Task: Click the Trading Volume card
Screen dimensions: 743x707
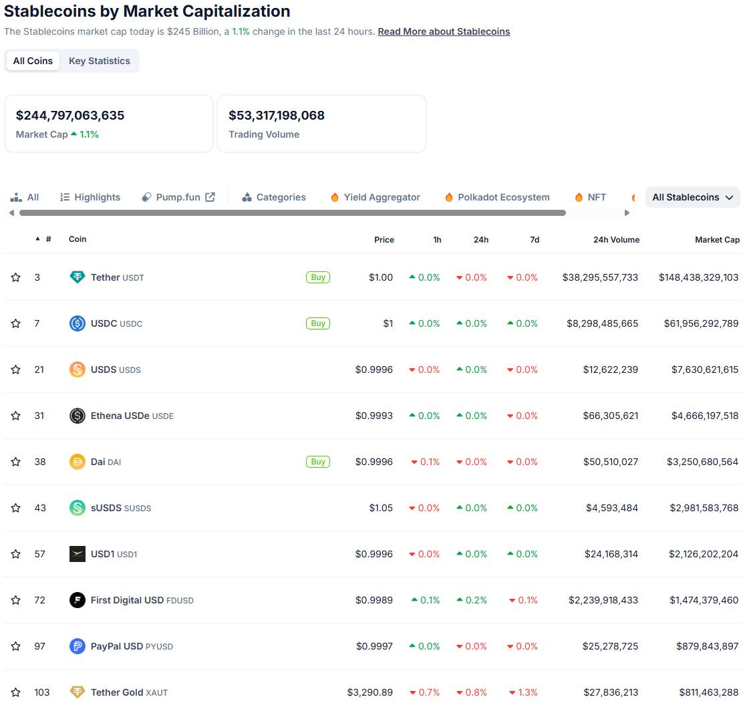Action: pyautogui.click(x=321, y=124)
